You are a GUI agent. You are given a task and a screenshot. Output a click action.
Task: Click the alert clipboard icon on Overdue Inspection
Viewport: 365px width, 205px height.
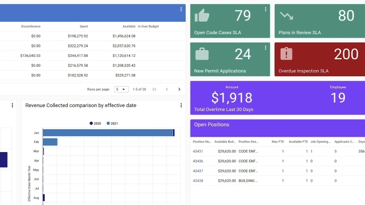286,54
